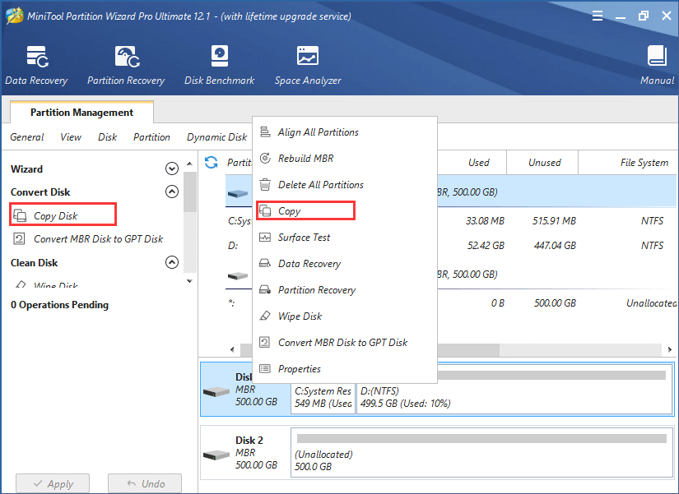
Task: Select the D:(NTFS) partition block in disk map
Action: point(514,388)
